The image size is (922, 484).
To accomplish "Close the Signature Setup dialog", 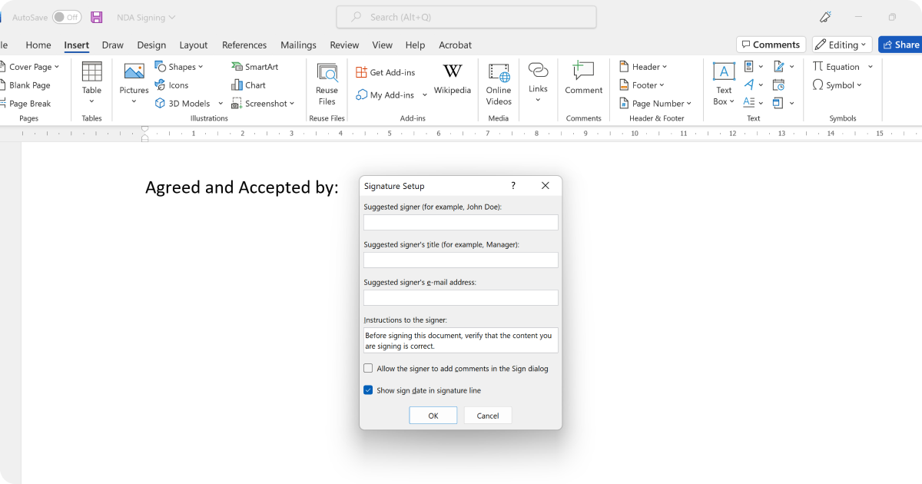I will click(x=546, y=186).
